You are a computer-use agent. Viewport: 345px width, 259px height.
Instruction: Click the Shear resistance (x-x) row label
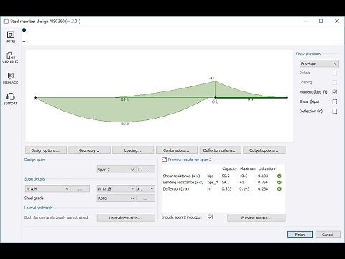pos(181,176)
